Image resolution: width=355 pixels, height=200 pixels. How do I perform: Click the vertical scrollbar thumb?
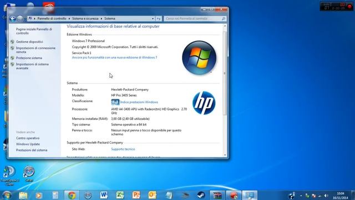coord(225,73)
